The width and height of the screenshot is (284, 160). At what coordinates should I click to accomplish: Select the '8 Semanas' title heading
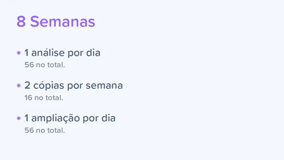pos(56,22)
